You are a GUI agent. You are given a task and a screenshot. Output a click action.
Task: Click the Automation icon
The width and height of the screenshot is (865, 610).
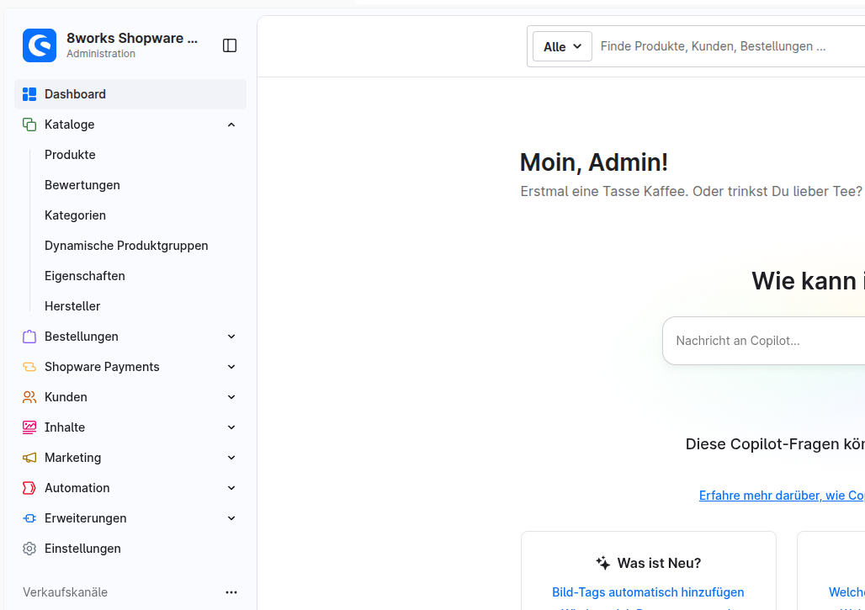pos(29,488)
